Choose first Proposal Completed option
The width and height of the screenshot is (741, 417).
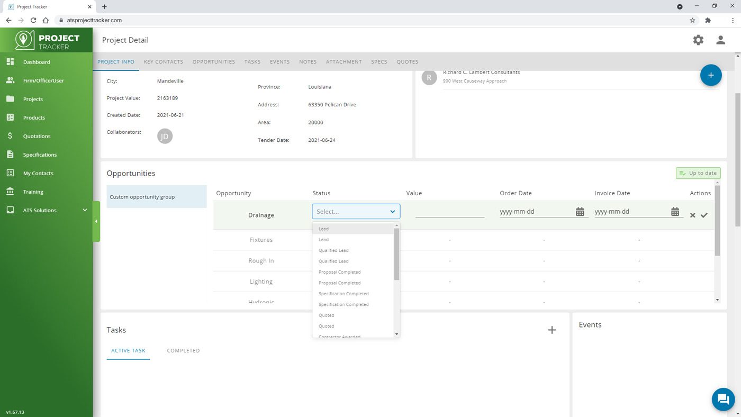click(354, 272)
